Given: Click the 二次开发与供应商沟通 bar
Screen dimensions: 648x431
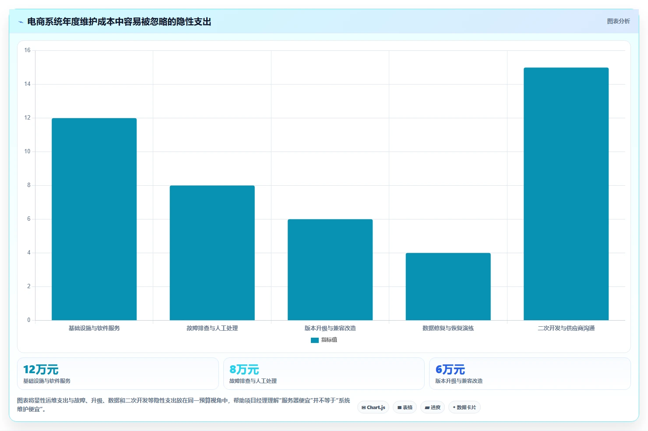Looking at the screenshot, I should (566, 194).
